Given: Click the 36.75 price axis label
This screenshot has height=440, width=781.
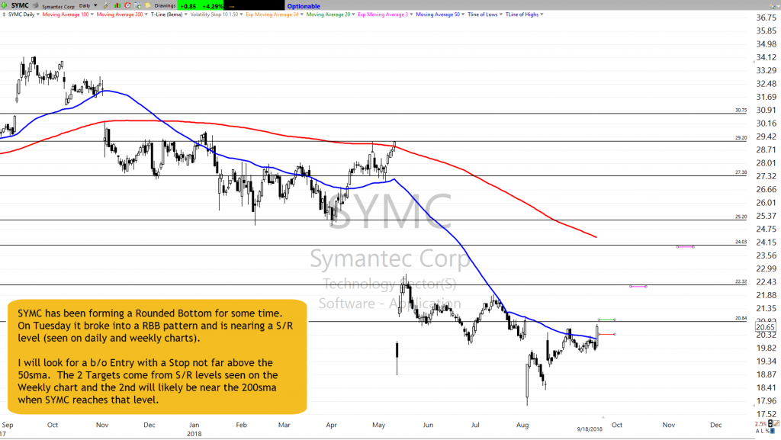Looking at the screenshot, I should coord(766,18).
